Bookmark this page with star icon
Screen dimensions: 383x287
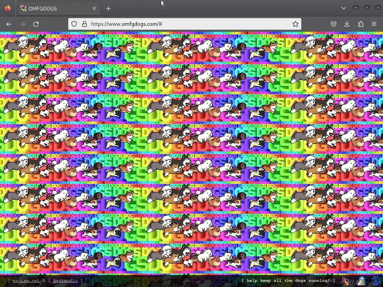pyautogui.click(x=295, y=24)
